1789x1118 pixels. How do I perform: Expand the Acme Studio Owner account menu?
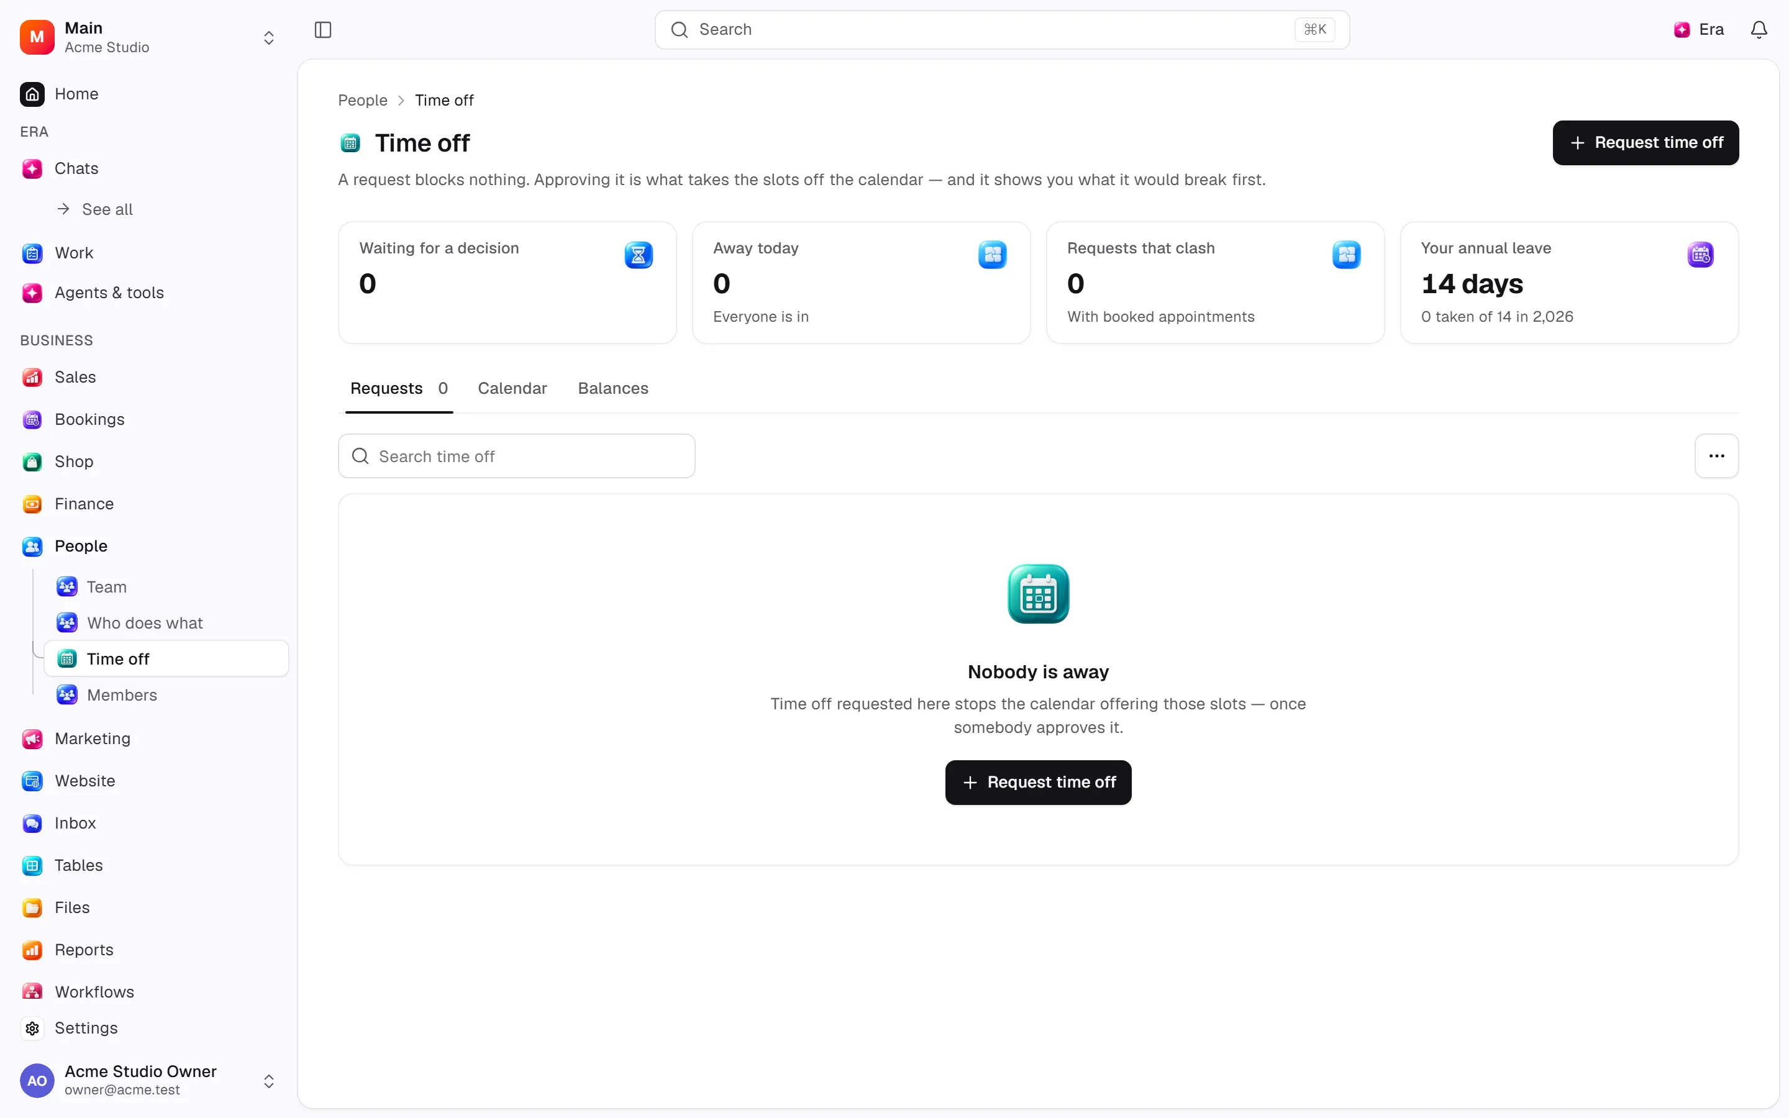(268, 1081)
